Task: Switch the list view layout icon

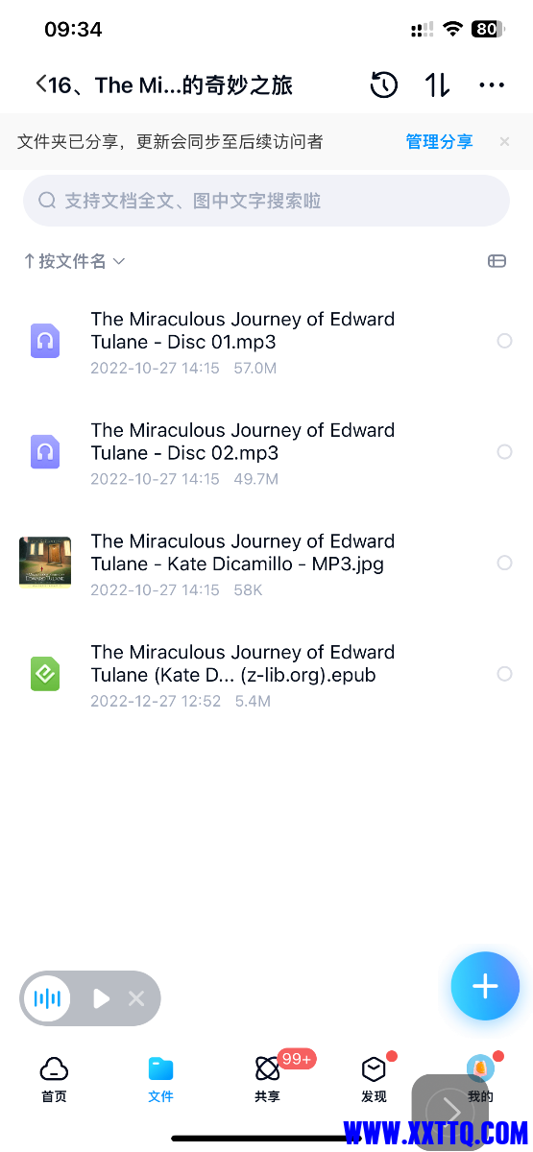Action: [x=497, y=261]
